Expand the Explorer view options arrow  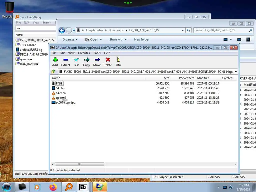pyautogui.click(x=231, y=39)
